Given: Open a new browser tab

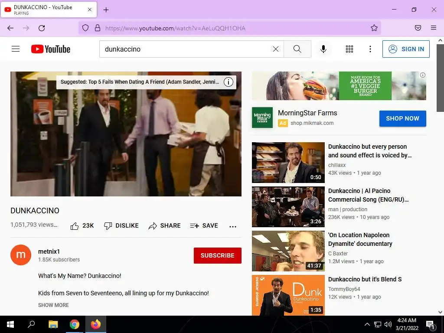Looking at the screenshot, I should point(106,10).
